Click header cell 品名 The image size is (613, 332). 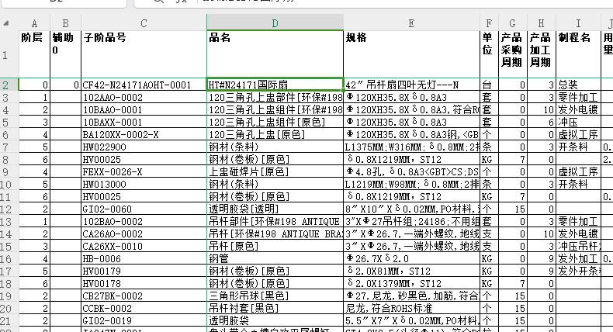(275, 54)
